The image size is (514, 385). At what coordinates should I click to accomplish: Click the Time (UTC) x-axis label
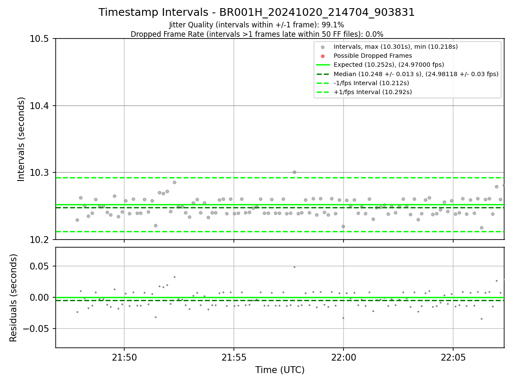pos(280,370)
